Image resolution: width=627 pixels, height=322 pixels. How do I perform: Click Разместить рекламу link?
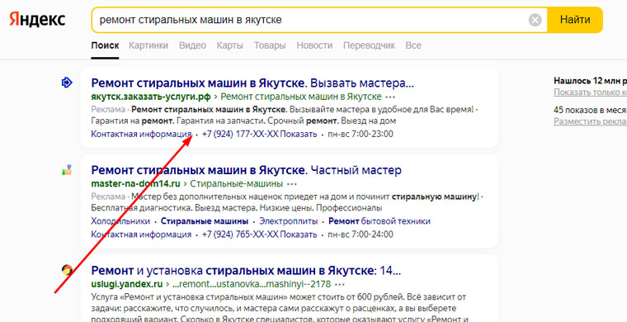tap(590, 121)
